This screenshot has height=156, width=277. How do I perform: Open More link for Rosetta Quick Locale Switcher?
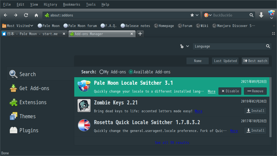(x=234, y=131)
